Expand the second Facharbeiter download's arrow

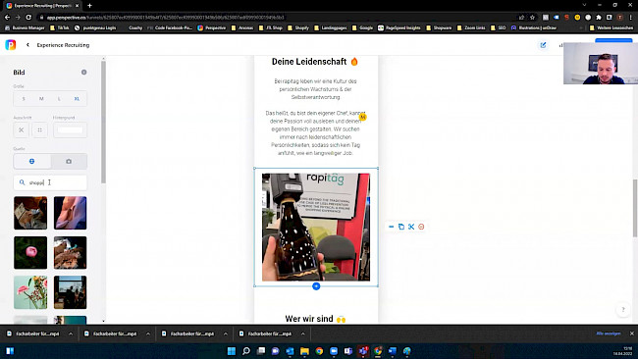tap(148, 333)
